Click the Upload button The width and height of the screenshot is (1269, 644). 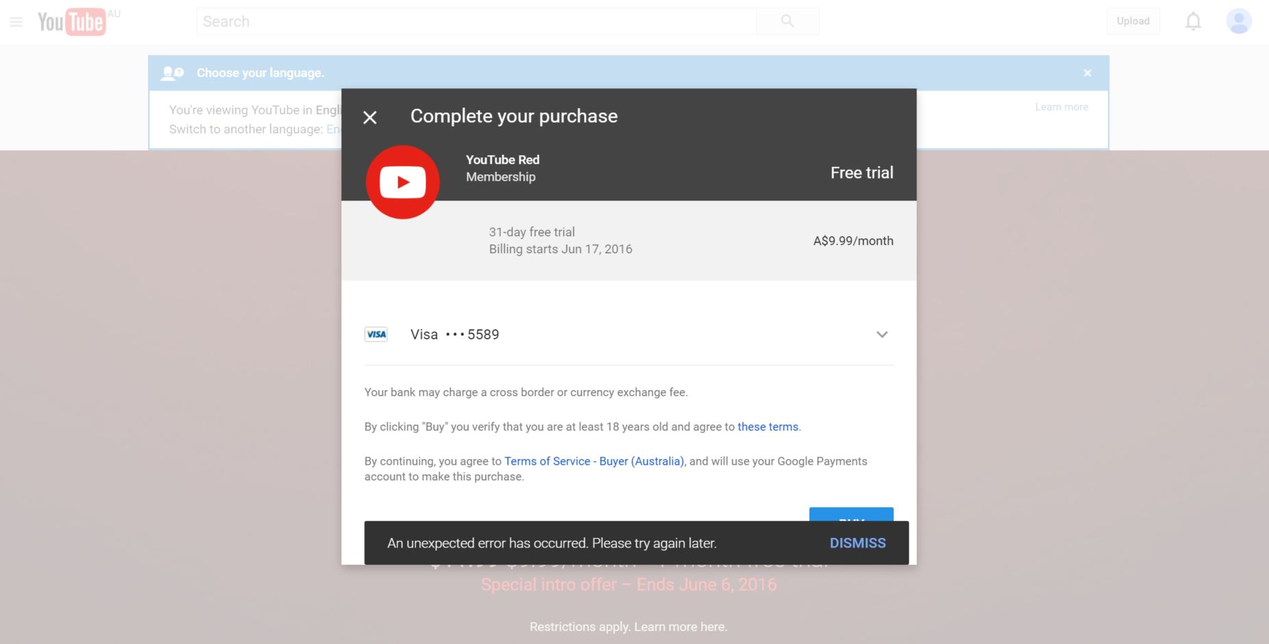click(x=1133, y=21)
